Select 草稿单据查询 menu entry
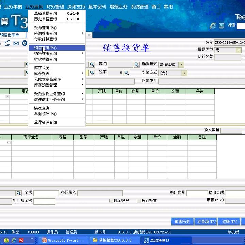 click(57, 13)
